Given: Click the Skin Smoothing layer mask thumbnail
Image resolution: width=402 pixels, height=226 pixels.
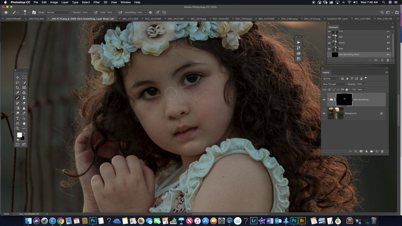Looking at the screenshot, I should coord(344,99).
